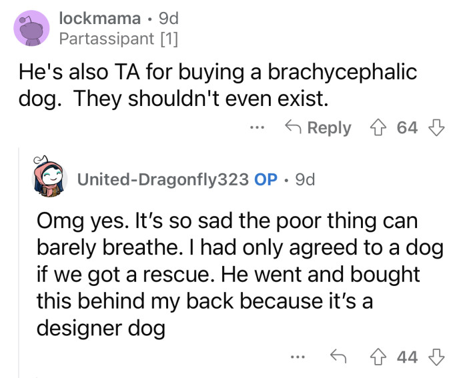Click the Partassipant [1] flair
467x378 pixels.
(x=119, y=39)
